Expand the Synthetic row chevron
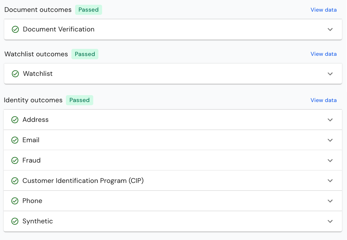This screenshot has height=240, width=347. 330,221
